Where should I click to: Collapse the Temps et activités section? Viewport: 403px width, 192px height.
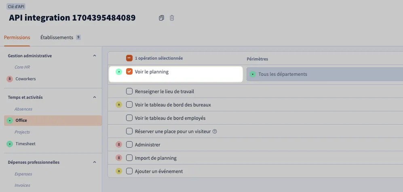pos(95,97)
